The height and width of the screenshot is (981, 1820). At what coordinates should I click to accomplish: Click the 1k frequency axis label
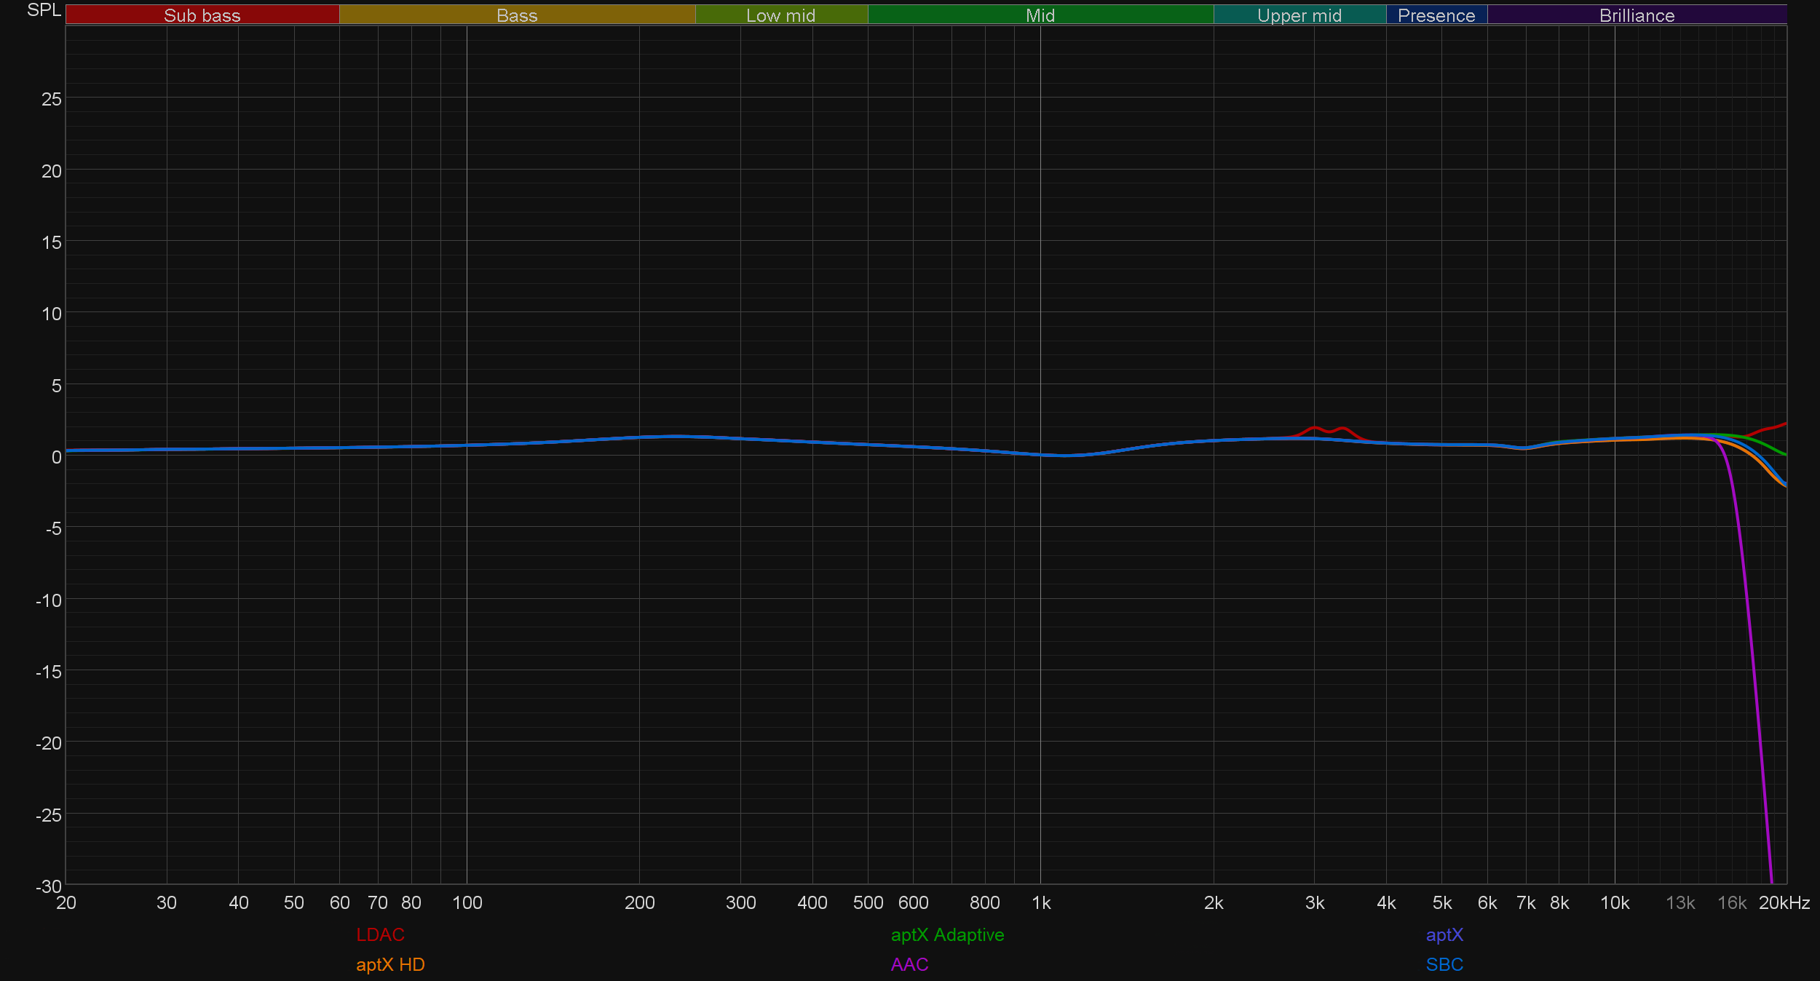(1041, 903)
